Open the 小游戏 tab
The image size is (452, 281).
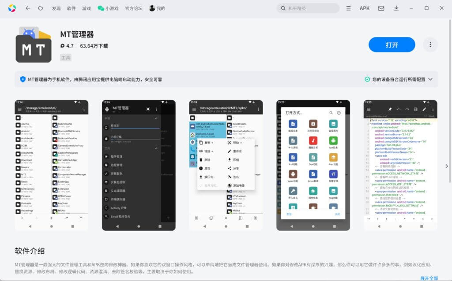tap(108, 8)
